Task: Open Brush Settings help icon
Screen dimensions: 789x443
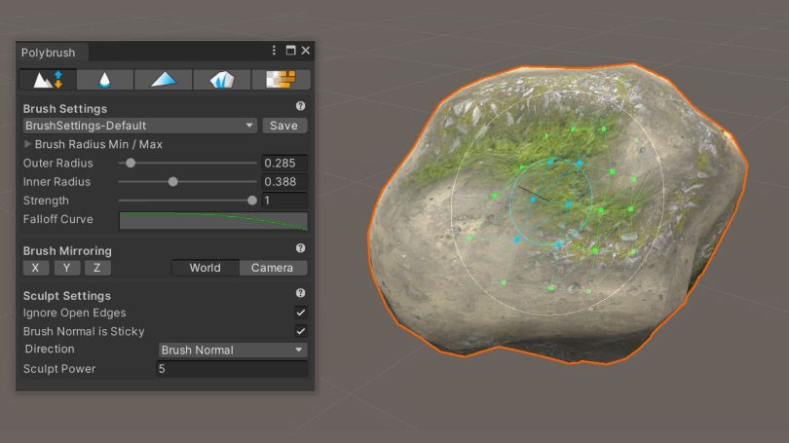Action: click(300, 107)
